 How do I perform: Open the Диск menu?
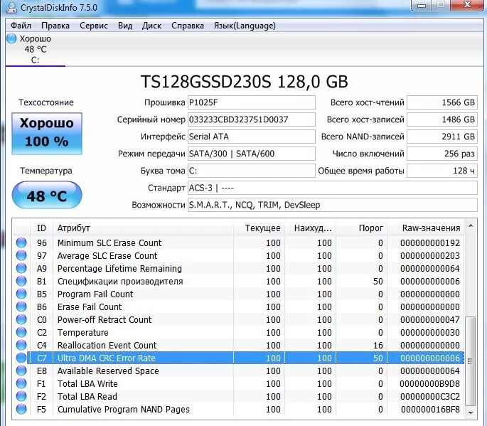tap(151, 26)
